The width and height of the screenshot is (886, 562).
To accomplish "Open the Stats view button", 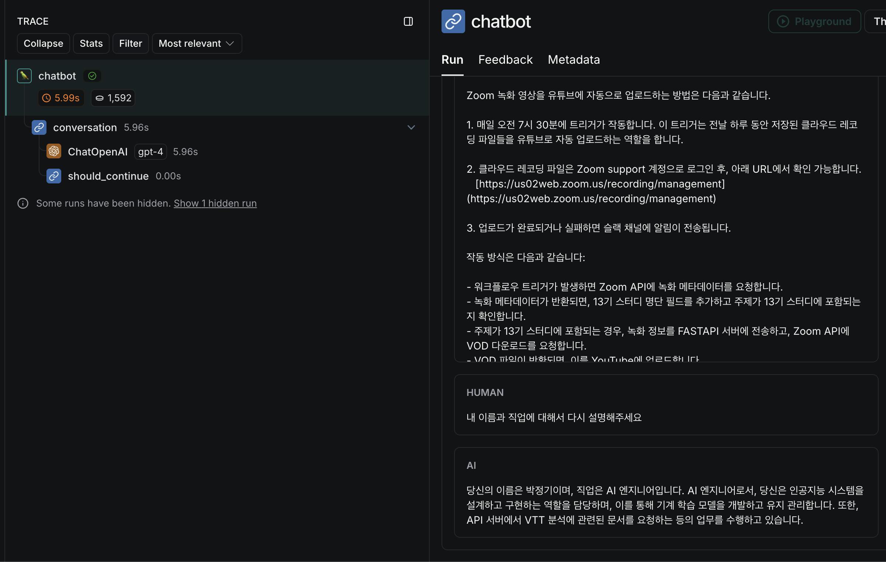I will click(x=91, y=43).
